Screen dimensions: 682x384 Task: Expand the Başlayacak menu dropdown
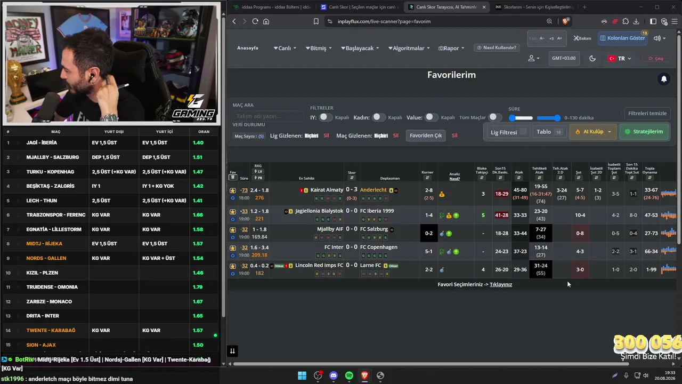pos(360,48)
